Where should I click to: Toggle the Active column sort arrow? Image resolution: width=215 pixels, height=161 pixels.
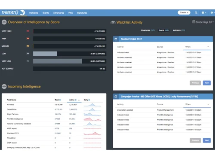(x=79, y=100)
